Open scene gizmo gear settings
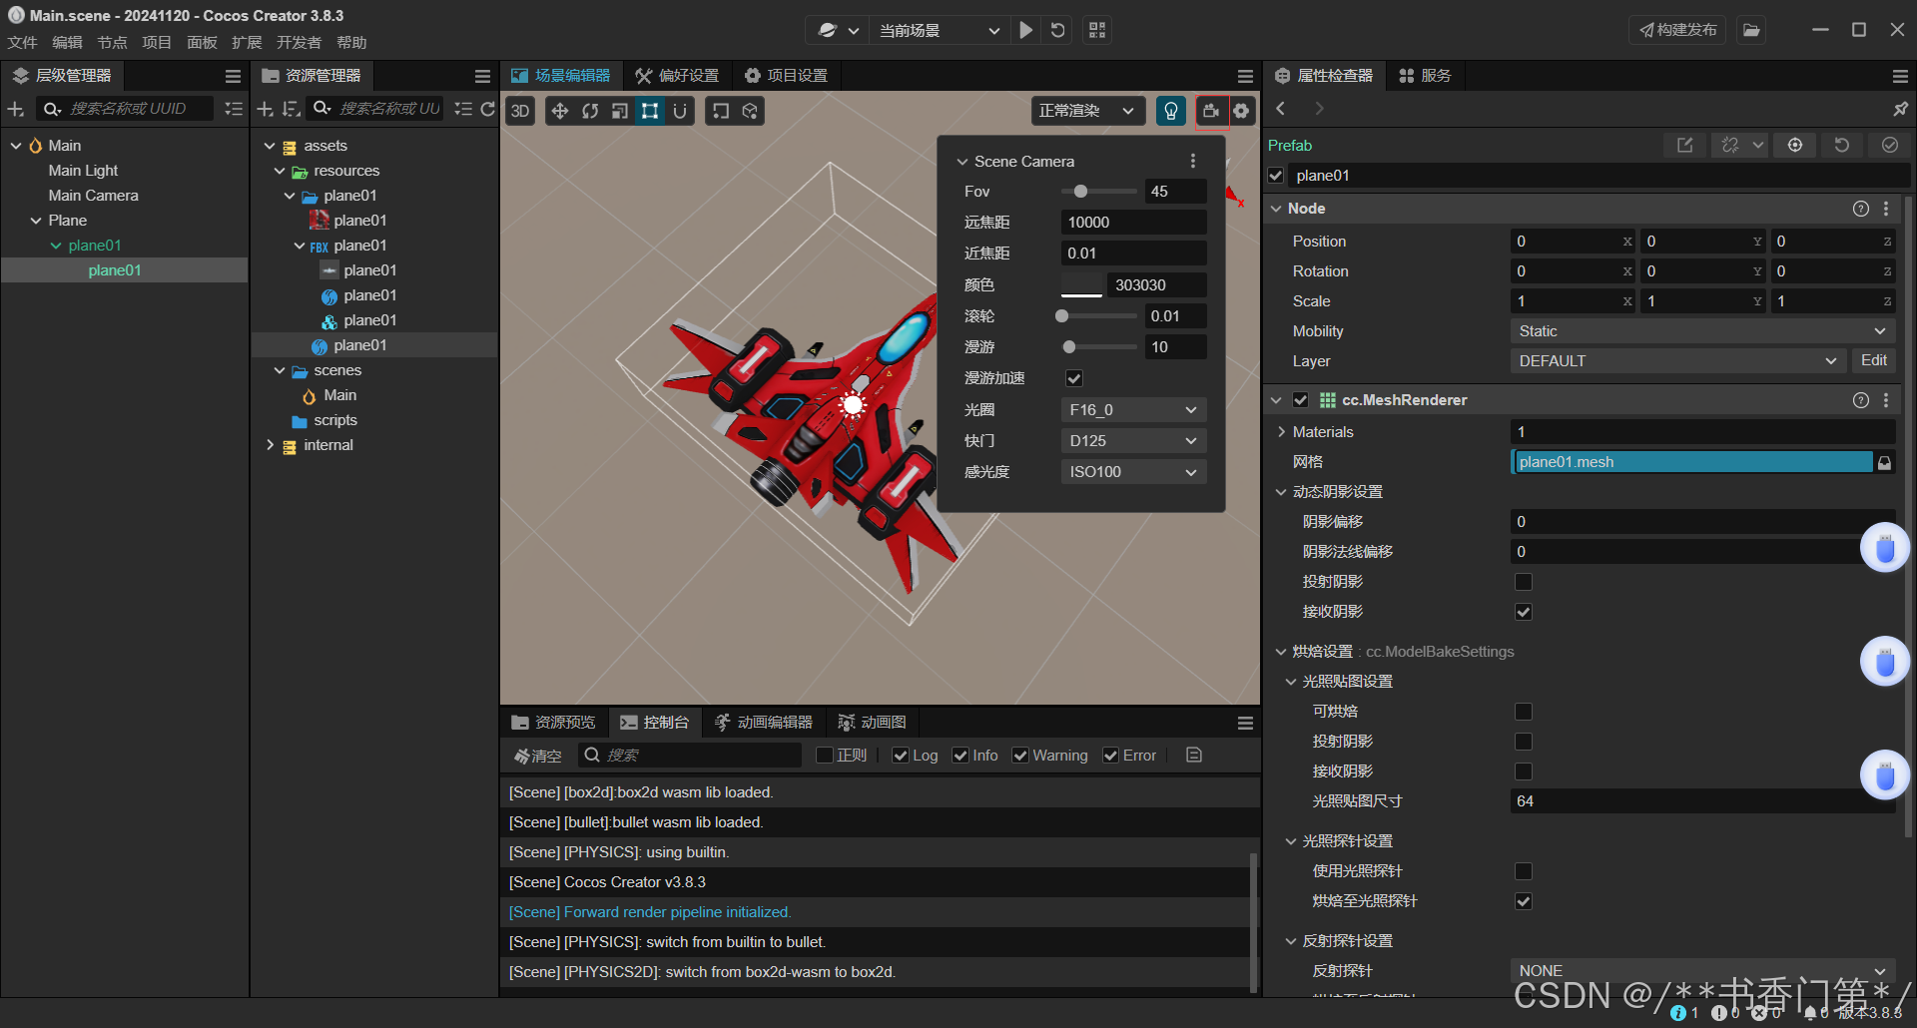This screenshot has width=1917, height=1028. (x=1241, y=111)
